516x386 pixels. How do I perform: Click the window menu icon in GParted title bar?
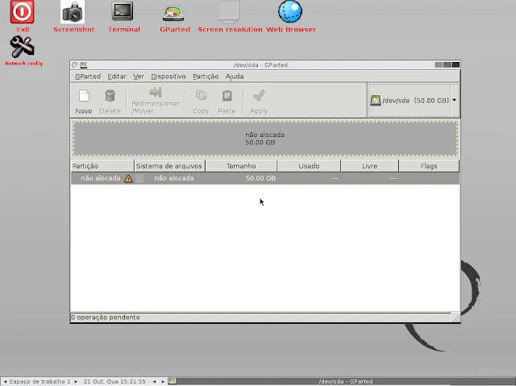click(x=75, y=64)
